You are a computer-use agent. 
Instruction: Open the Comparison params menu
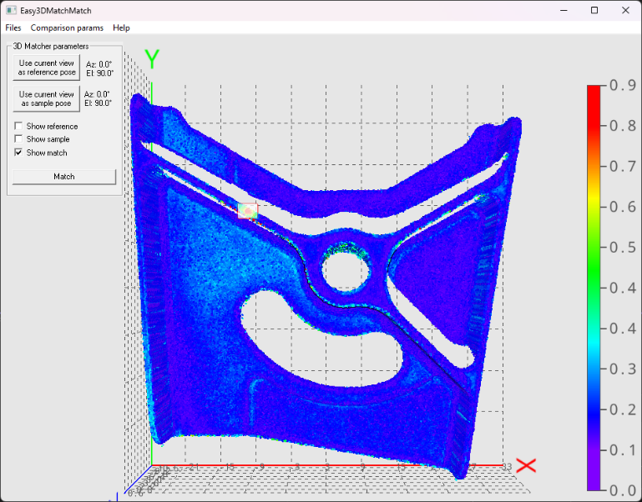pyautogui.click(x=67, y=28)
